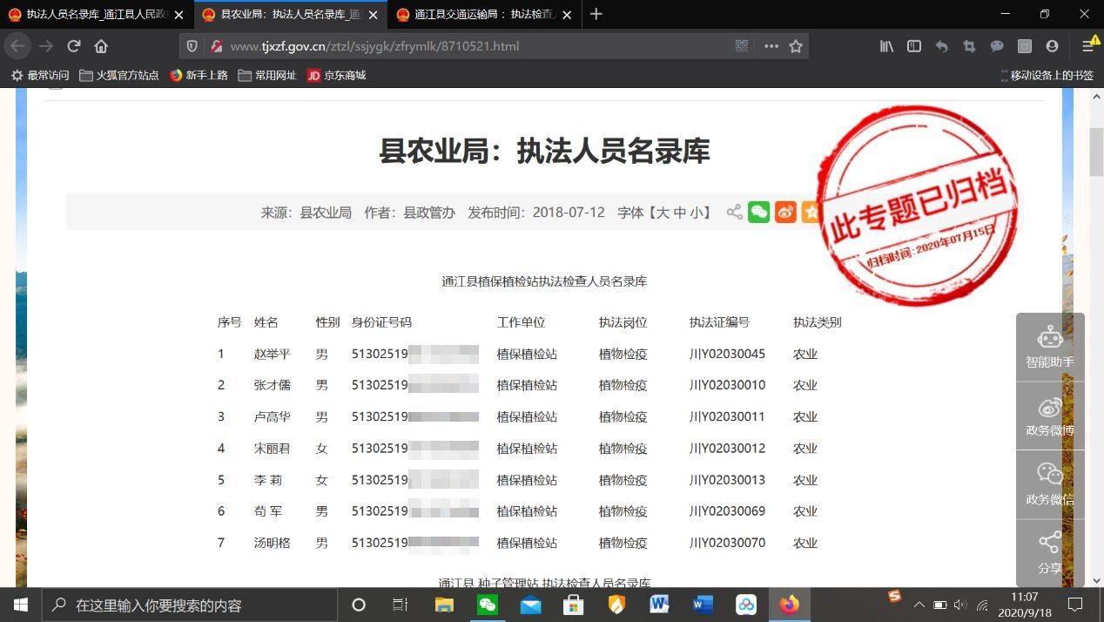Select certificate number 川Y02030010
This screenshot has height=622, width=1104.
[727, 385]
